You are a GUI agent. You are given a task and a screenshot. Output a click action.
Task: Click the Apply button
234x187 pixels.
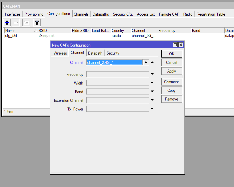click(x=172, y=71)
